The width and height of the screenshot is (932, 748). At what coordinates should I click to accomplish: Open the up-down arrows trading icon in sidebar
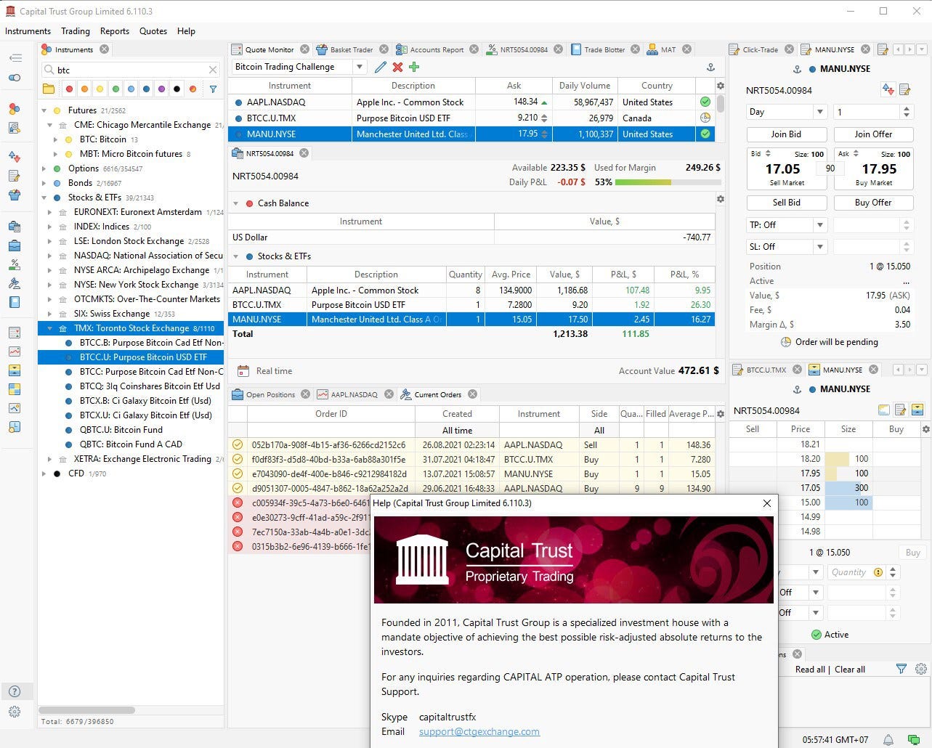15,156
